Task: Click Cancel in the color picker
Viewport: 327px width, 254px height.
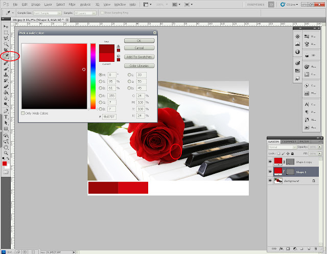Action: click(139, 48)
